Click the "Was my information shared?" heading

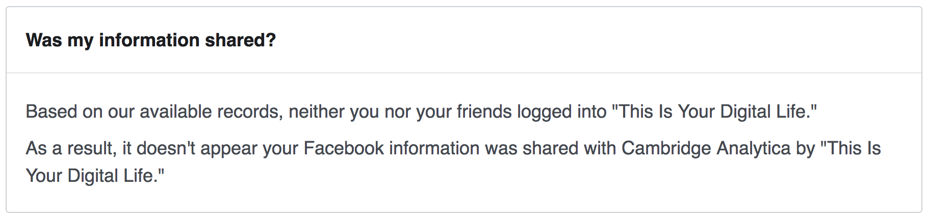pyautogui.click(x=151, y=40)
